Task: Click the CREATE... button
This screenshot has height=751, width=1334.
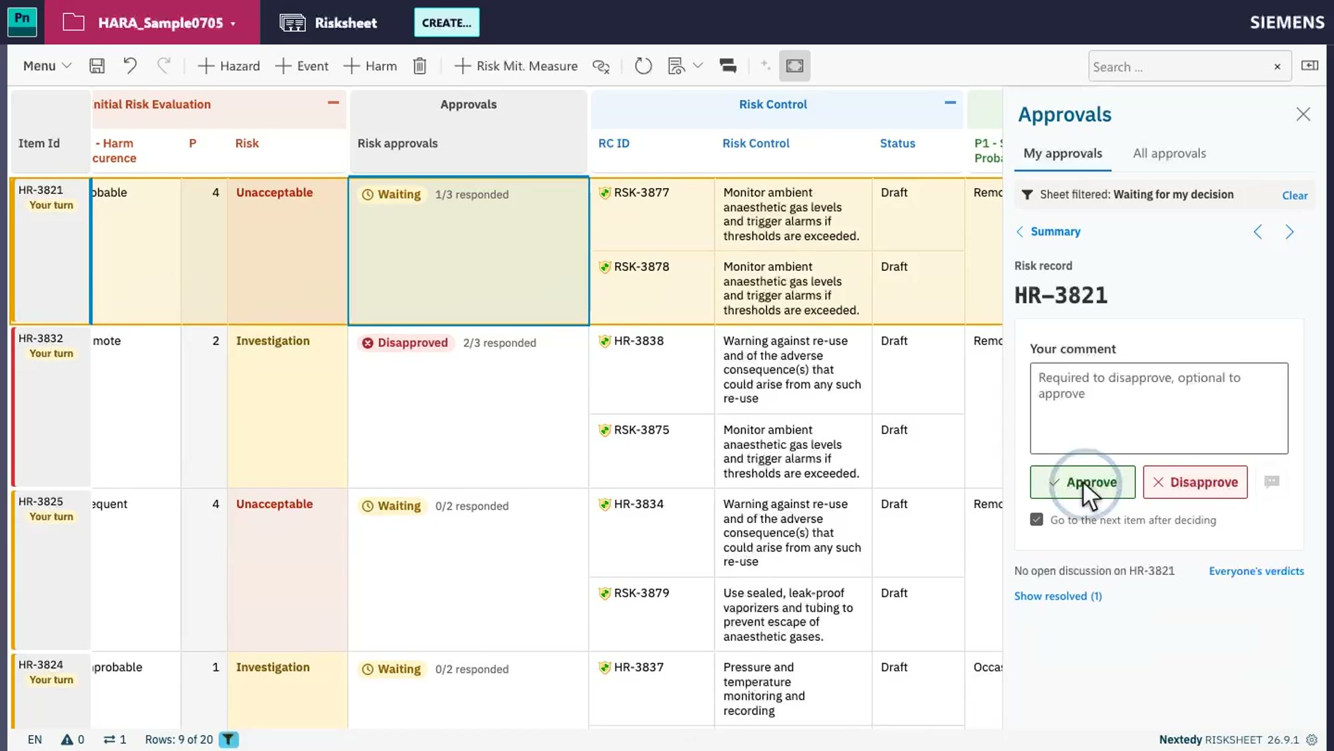Action: point(446,23)
